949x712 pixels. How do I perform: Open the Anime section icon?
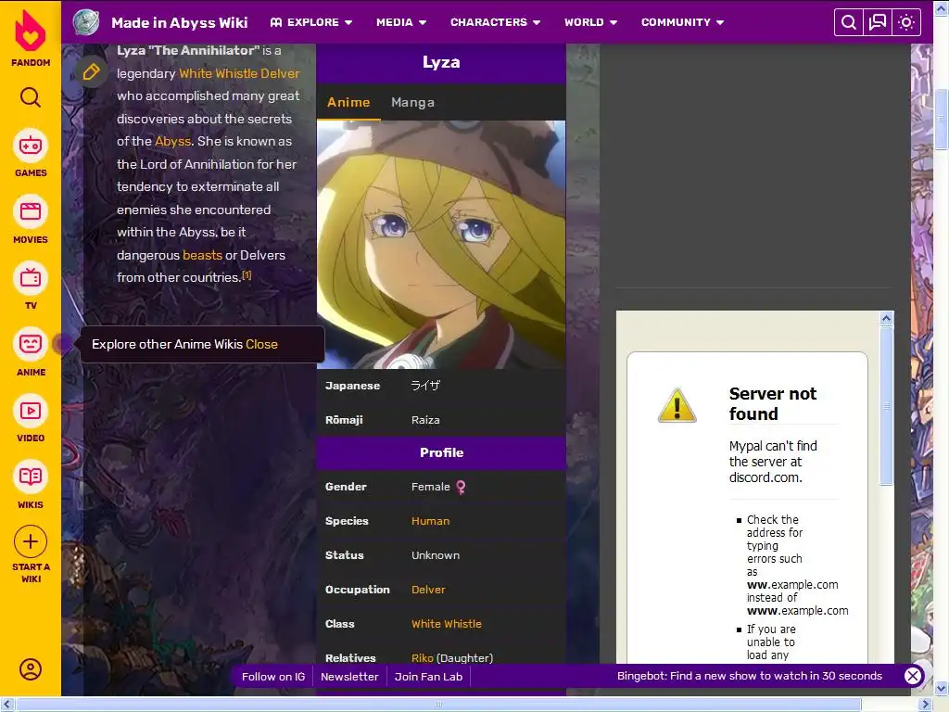[31, 344]
